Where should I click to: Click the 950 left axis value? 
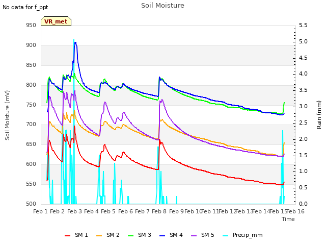click(x=31, y=25)
